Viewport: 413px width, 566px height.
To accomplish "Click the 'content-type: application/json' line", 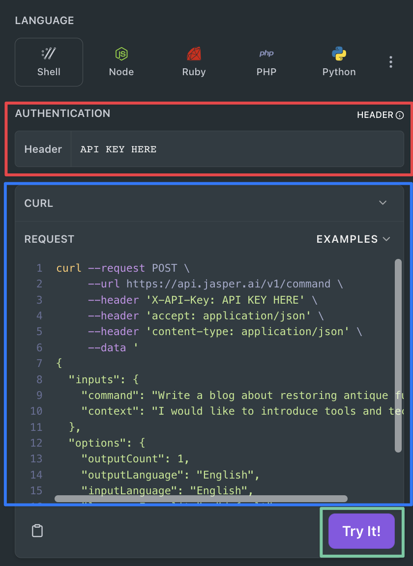I will click(225, 332).
